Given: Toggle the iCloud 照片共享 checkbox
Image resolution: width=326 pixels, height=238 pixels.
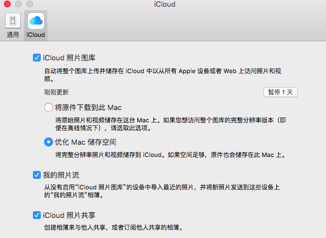Looking at the screenshot, I should click(x=37, y=215).
